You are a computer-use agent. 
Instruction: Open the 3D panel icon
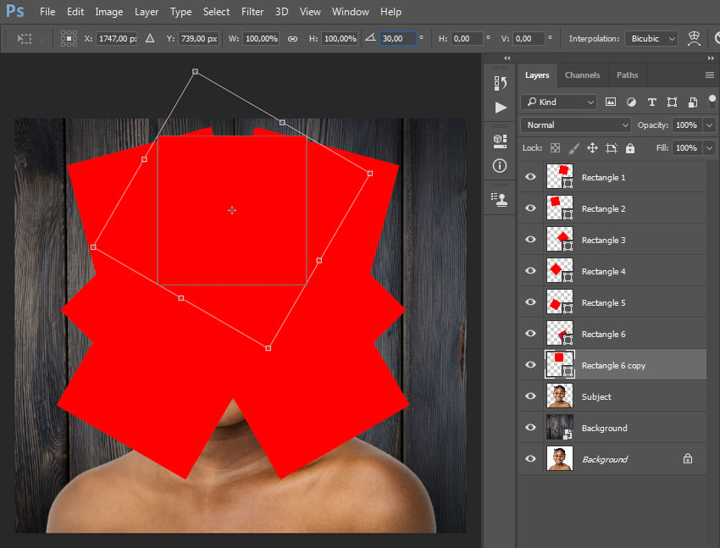500,141
